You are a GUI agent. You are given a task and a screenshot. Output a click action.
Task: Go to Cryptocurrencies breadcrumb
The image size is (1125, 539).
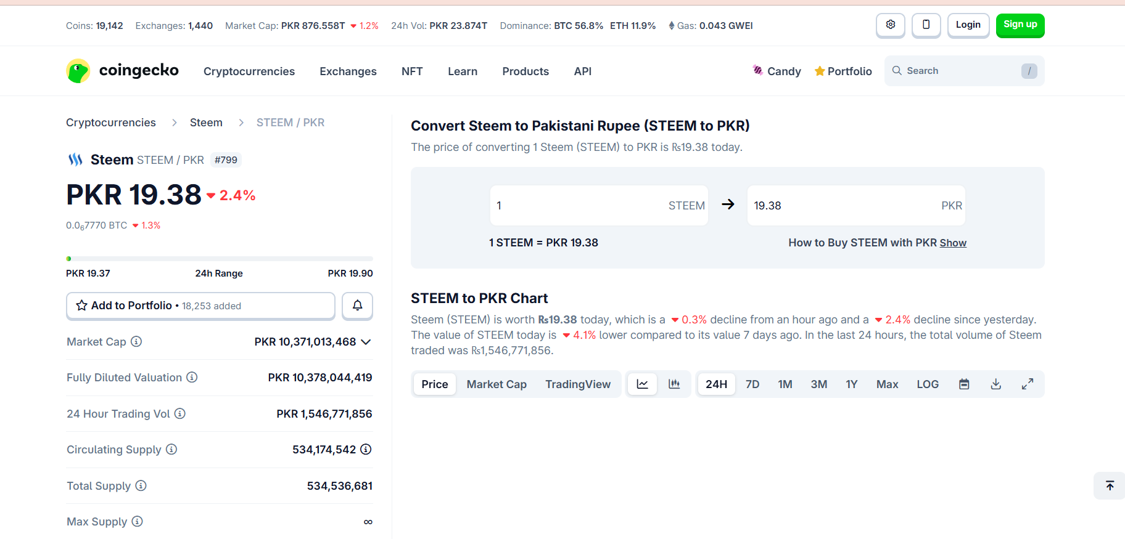point(111,123)
